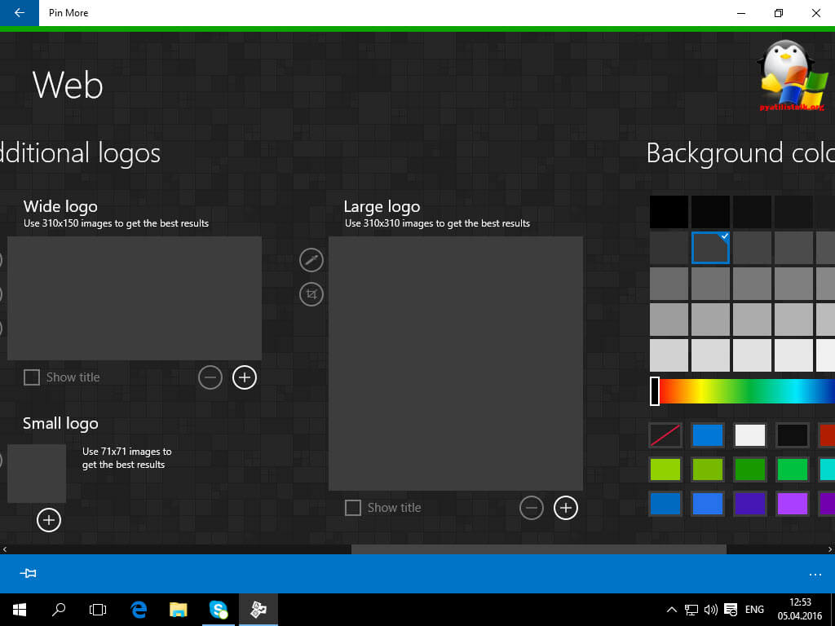The height and width of the screenshot is (626, 835).
Task: Enable Show title under Wide logo
Action: 32,377
